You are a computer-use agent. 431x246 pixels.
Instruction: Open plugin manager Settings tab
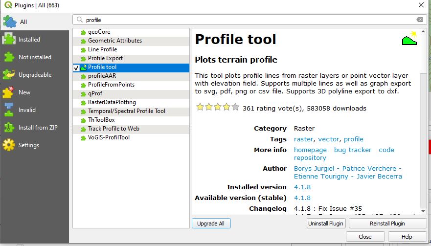click(34, 145)
